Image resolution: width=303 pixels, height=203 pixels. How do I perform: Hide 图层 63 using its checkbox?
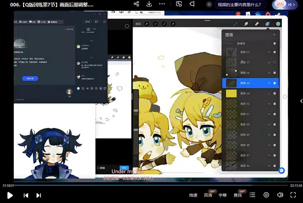pyautogui.click(x=274, y=52)
